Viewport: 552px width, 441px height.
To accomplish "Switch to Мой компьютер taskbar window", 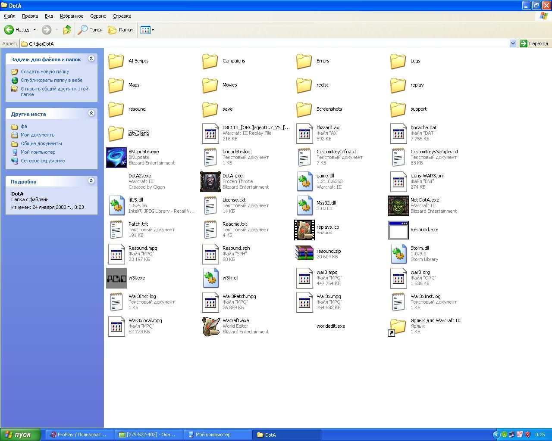I will pyautogui.click(x=217, y=435).
